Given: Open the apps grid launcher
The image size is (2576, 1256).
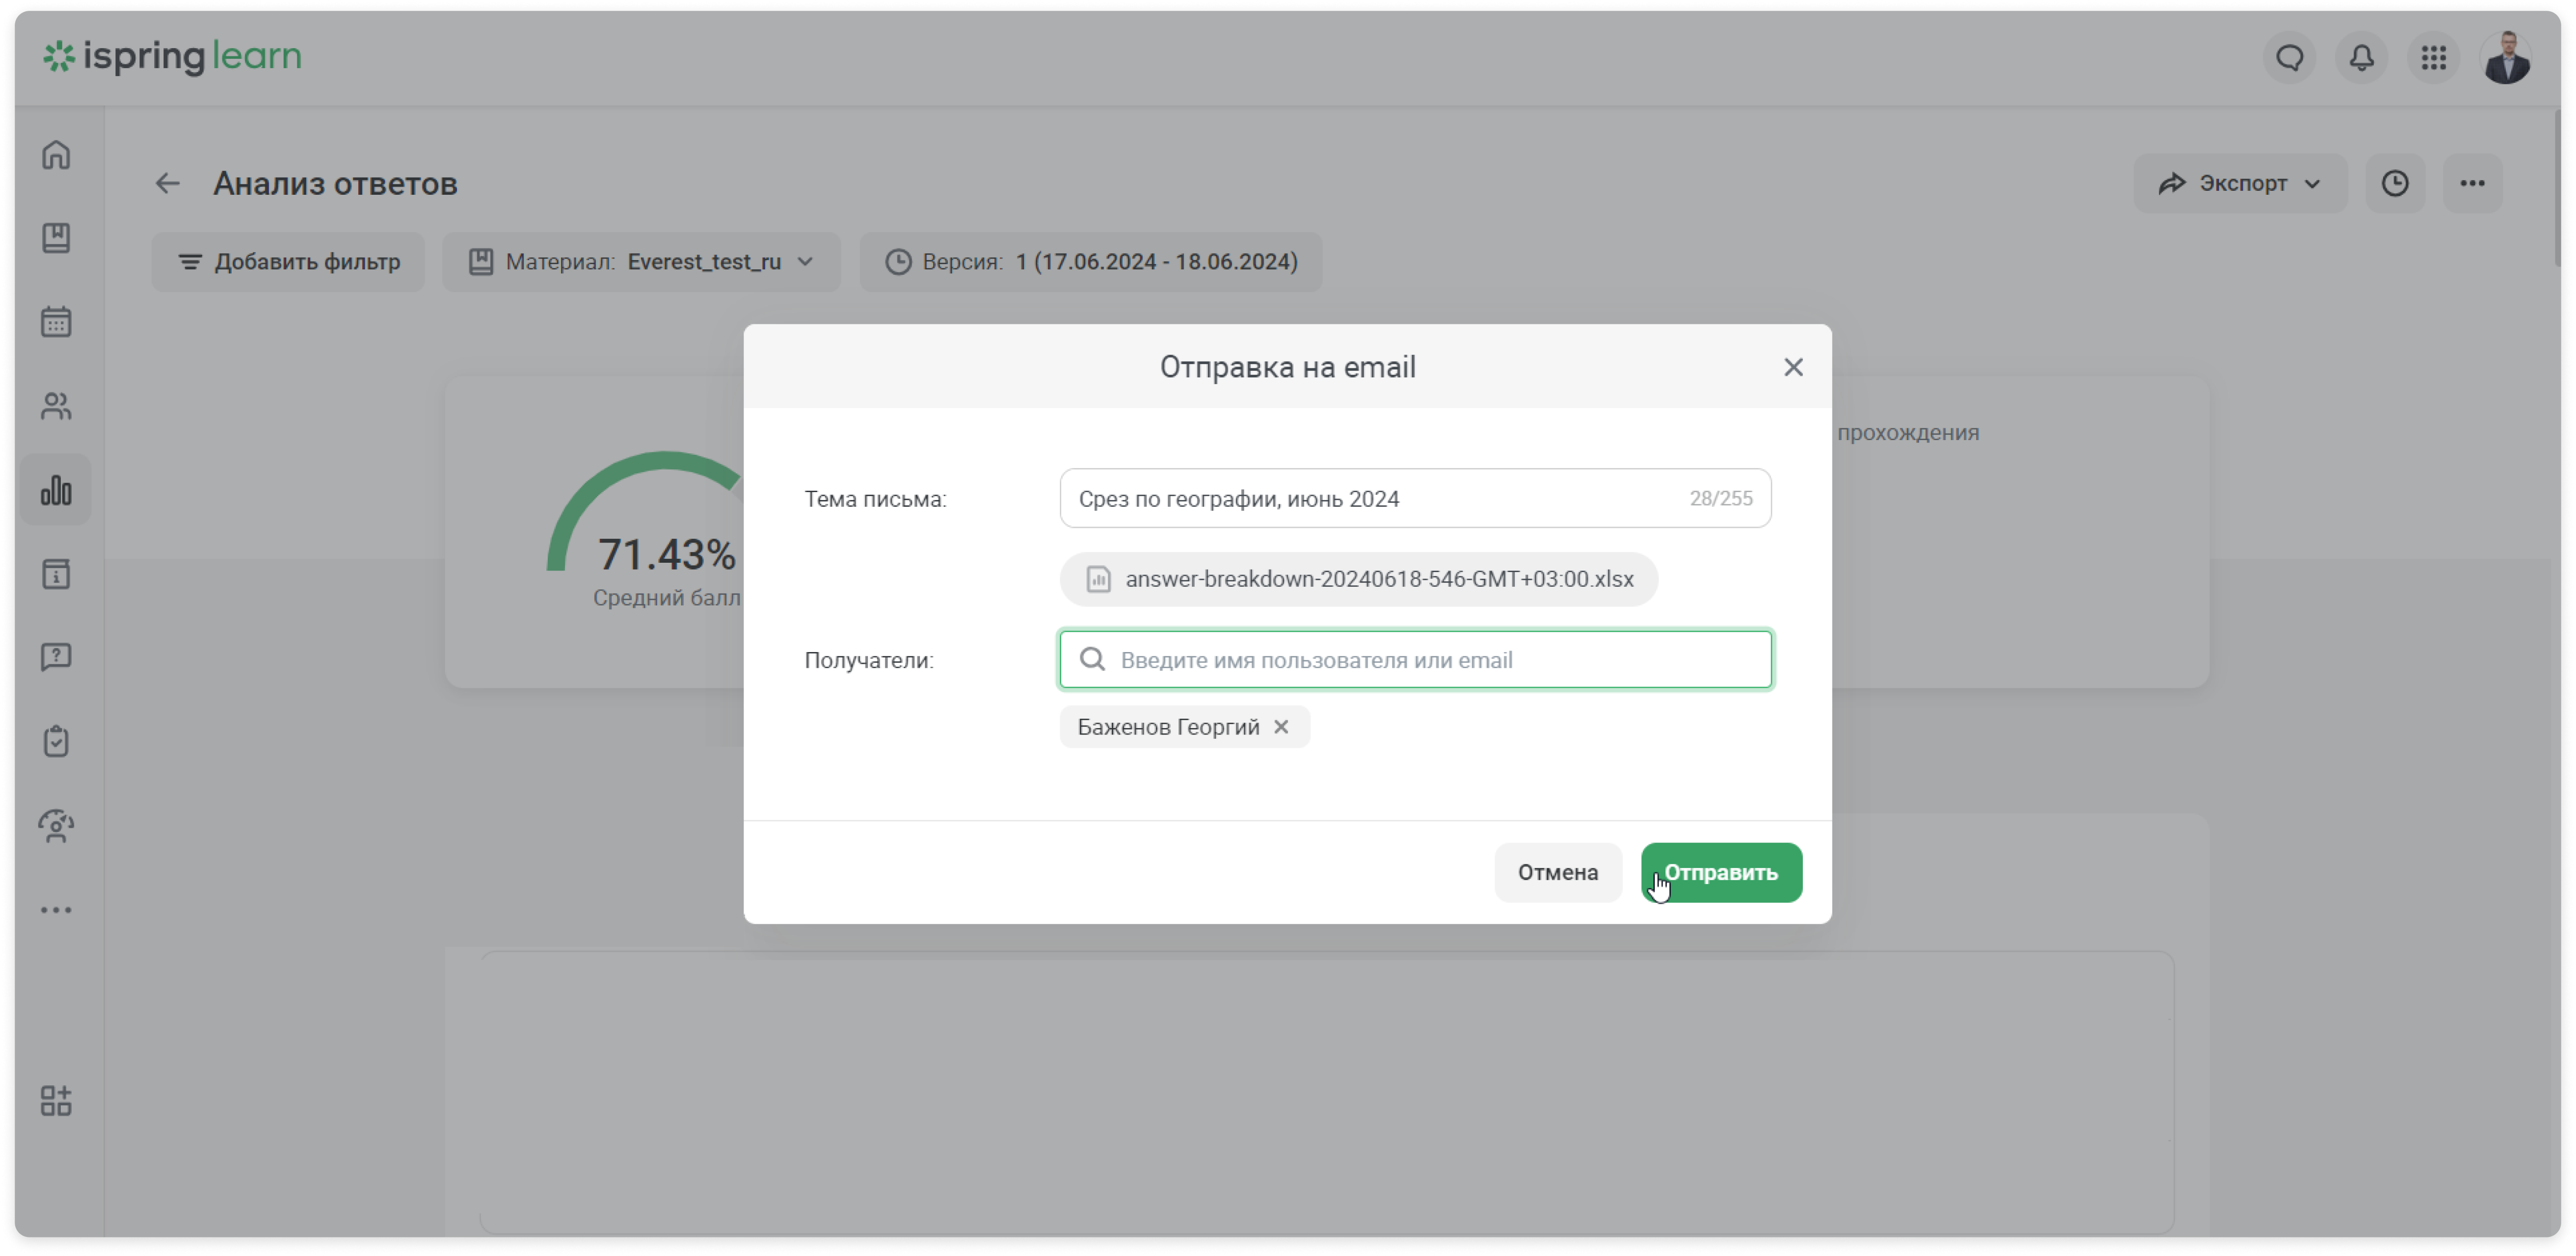Looking at the screenshot, I should 2433,57.
